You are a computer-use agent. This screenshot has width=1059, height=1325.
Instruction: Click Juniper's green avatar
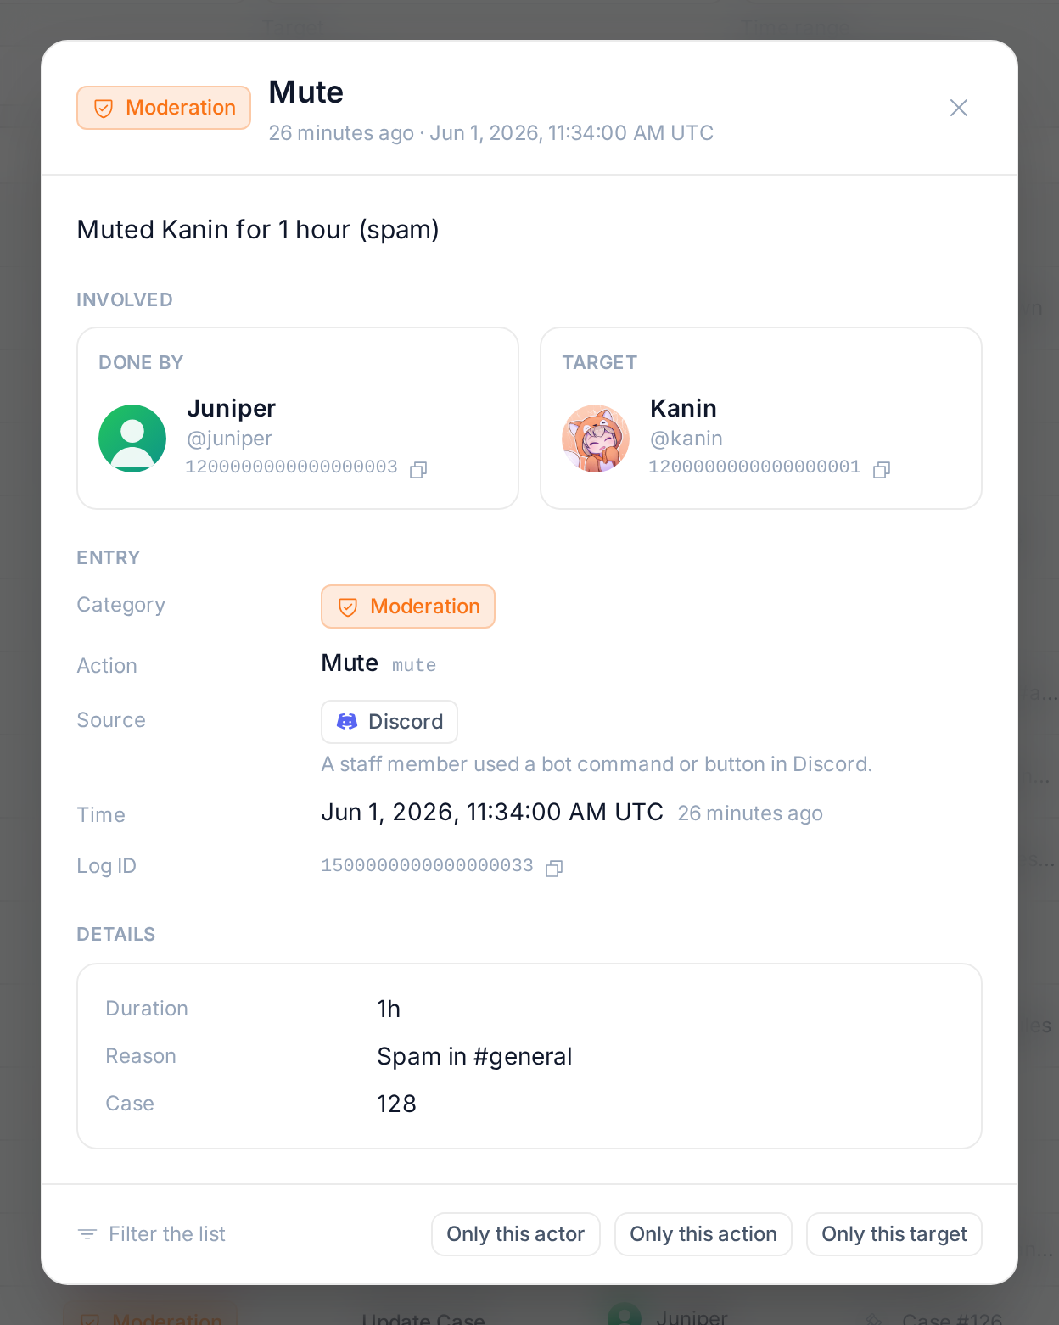(x=132, y=439)
